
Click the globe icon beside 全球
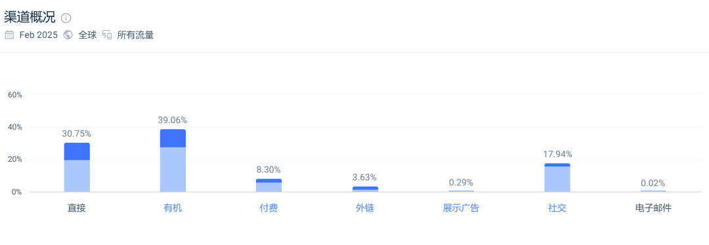(68, 35)
